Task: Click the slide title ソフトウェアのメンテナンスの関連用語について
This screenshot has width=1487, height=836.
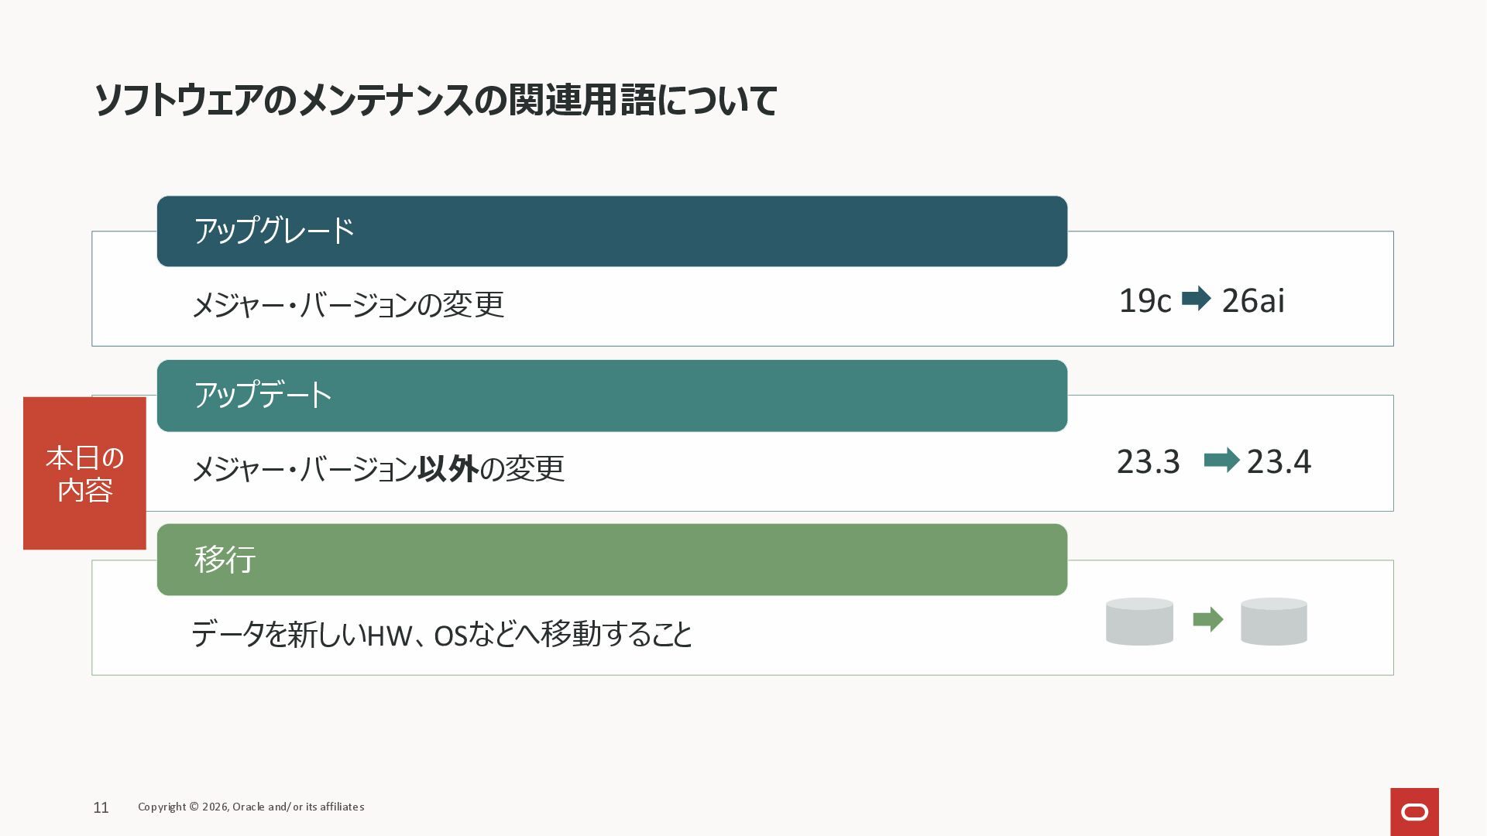Action: tap(435, 101)
